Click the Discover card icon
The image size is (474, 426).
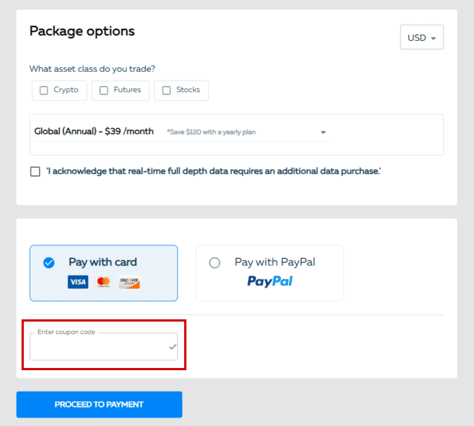click(128, 282)
